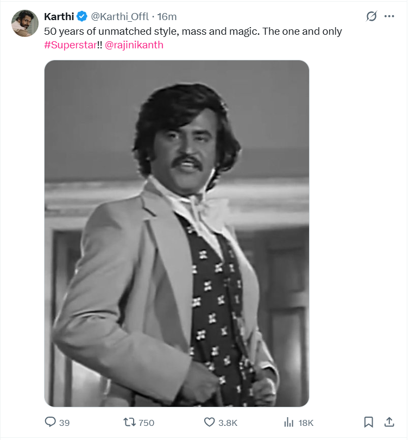
Task: Click the 3.8K likes count
Action: [228, 423]
